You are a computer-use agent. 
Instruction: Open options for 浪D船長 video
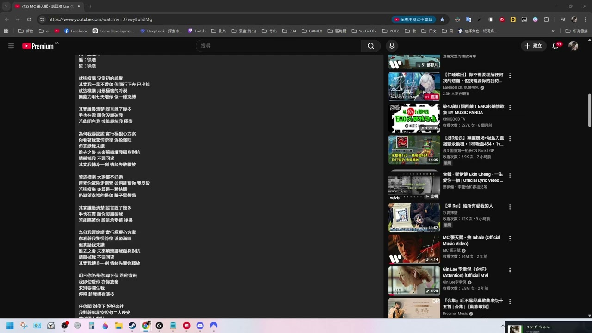pyautogui.click(x=510, y=138)
